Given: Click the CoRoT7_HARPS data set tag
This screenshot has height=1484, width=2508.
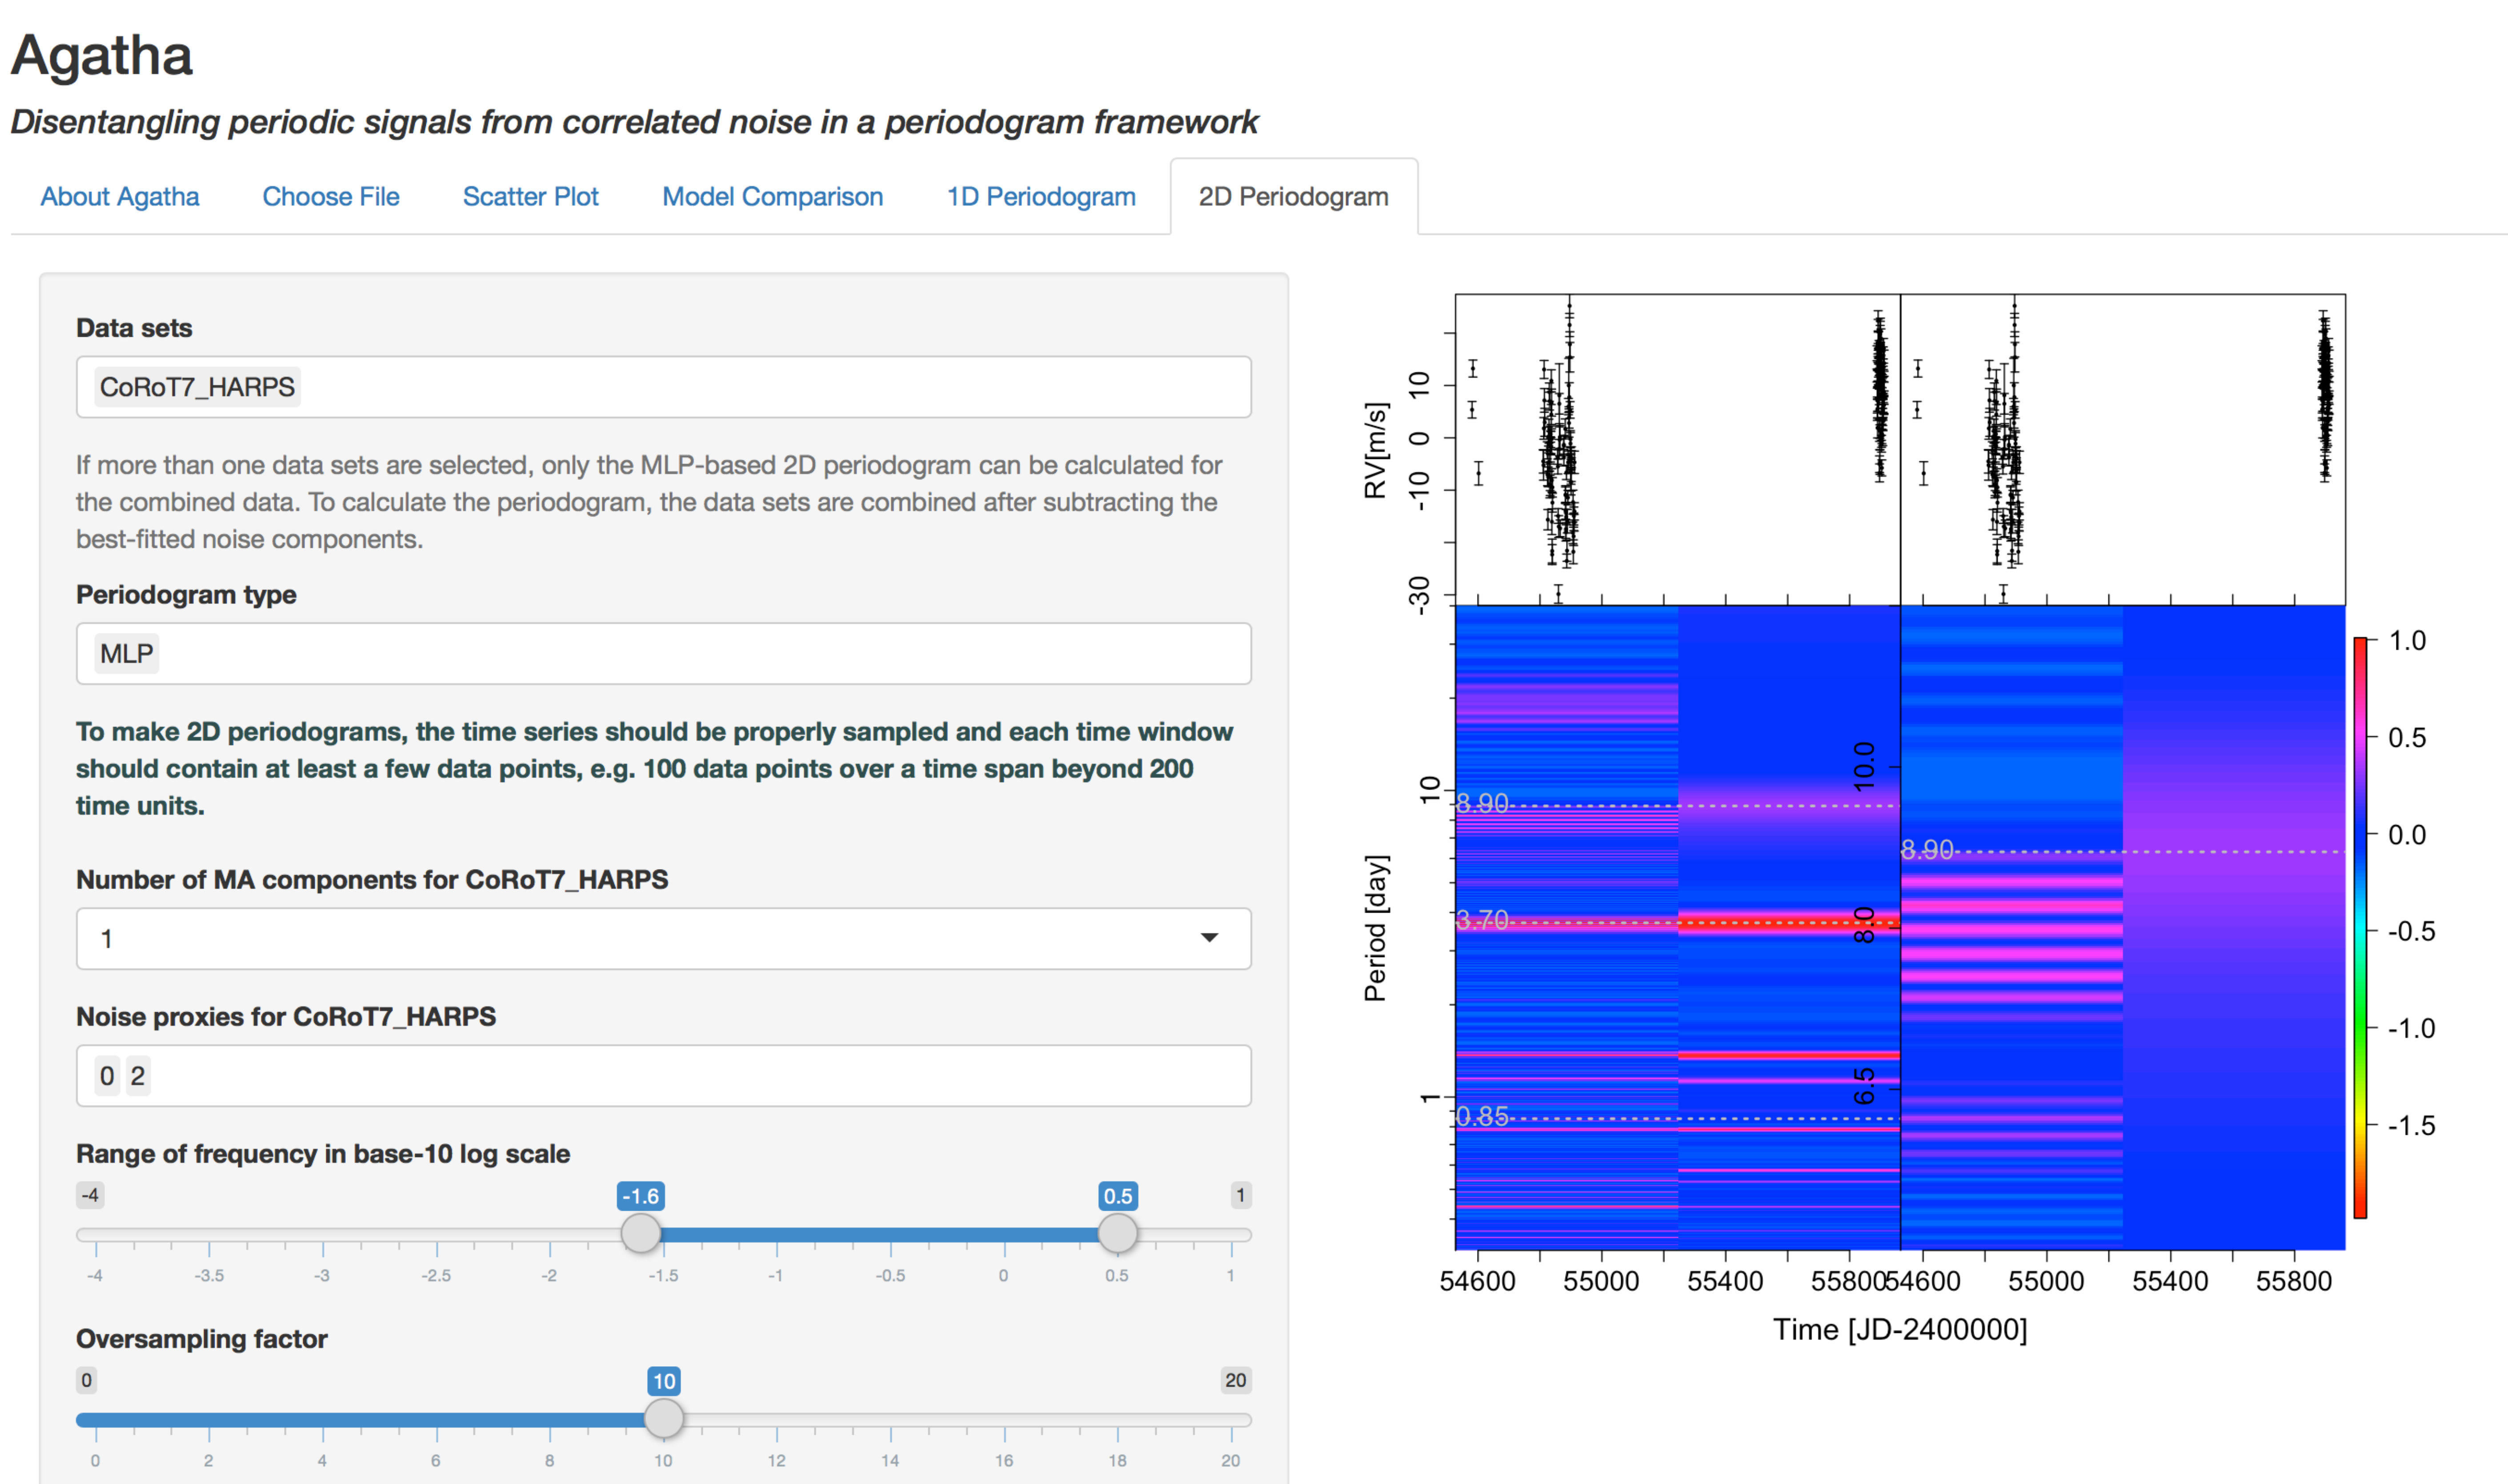Looking at the screenshot, I should 197,387.
